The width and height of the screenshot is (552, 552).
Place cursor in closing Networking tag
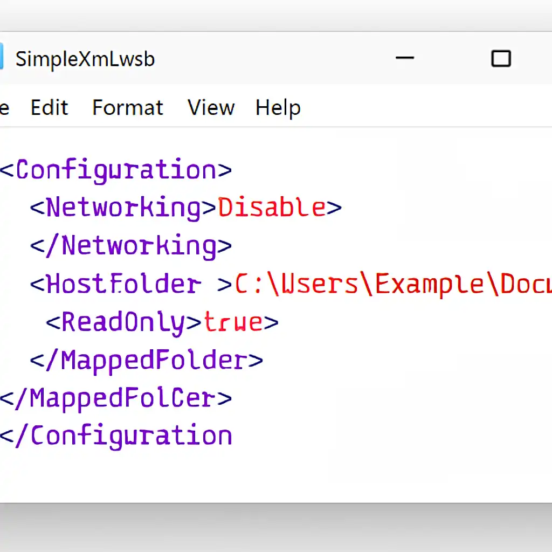click(131, 246)
